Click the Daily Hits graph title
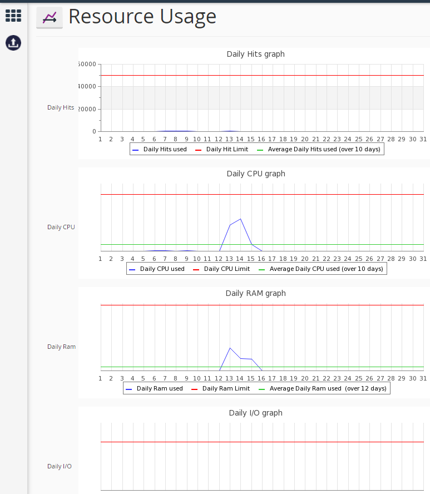 [x=255, y=54]
